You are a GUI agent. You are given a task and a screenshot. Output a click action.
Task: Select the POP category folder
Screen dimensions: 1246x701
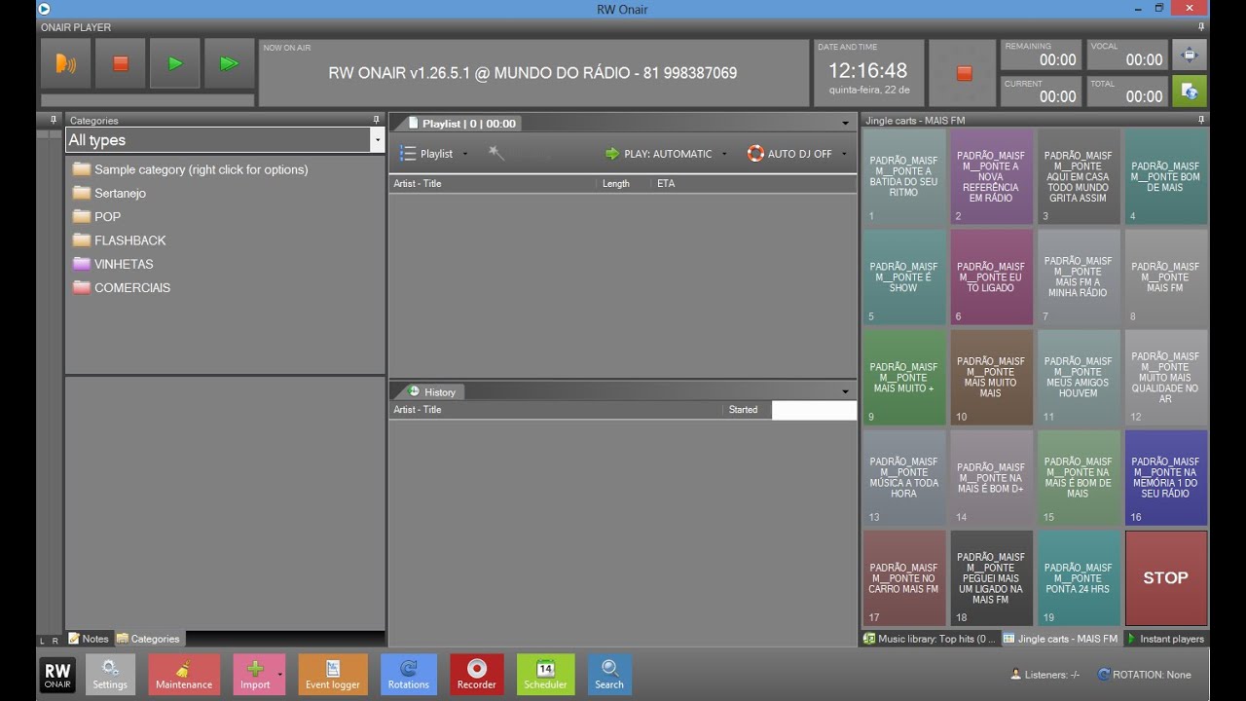tap(97, 216)
